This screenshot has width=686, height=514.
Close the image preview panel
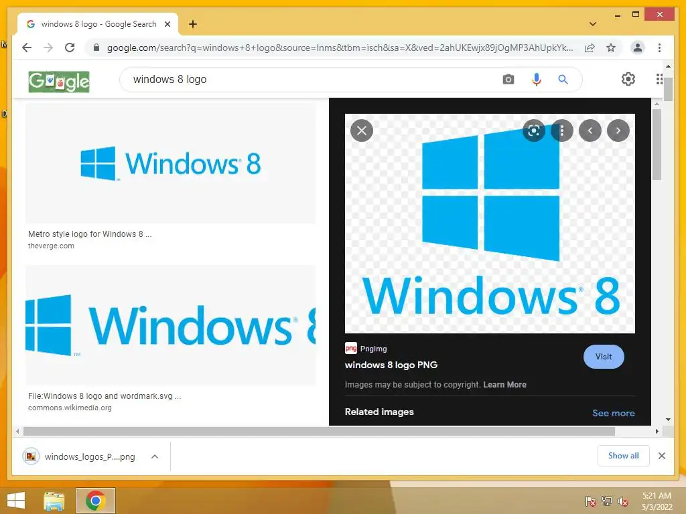click(362, 131)
